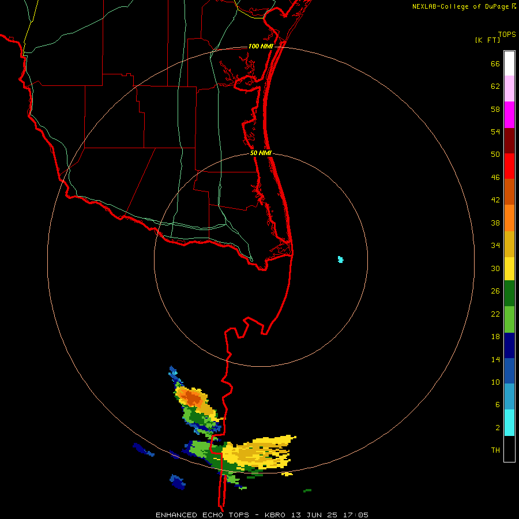Click the legend value 66
The image size is (519, 519).
point(495,64)
